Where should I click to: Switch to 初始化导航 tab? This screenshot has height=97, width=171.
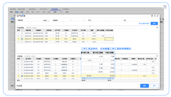[x=21, y=9]
